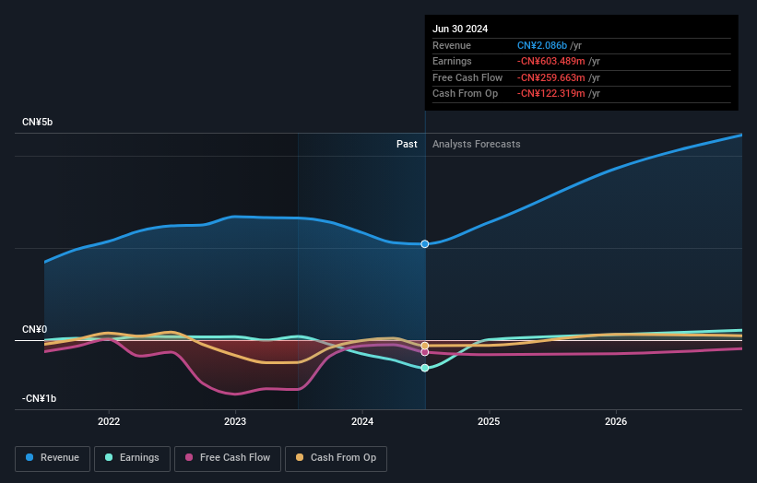Click the Earnings row label in tooltip
The width and height of the screenshot is (757, 483).
tap(452, 61)
